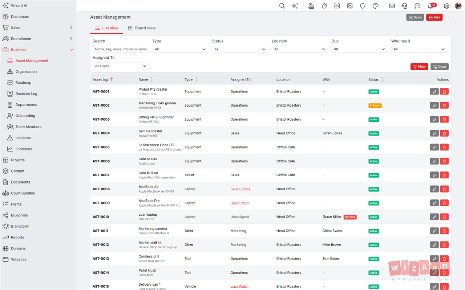Edit asset AST-0004 with pencil icon

click(434, 133)
